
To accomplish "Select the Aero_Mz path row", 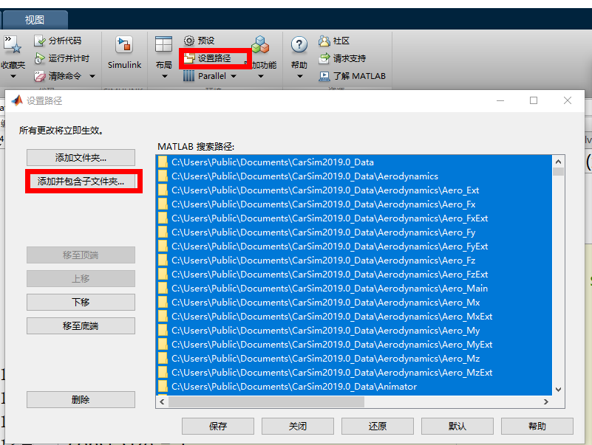I will [354, 358].
